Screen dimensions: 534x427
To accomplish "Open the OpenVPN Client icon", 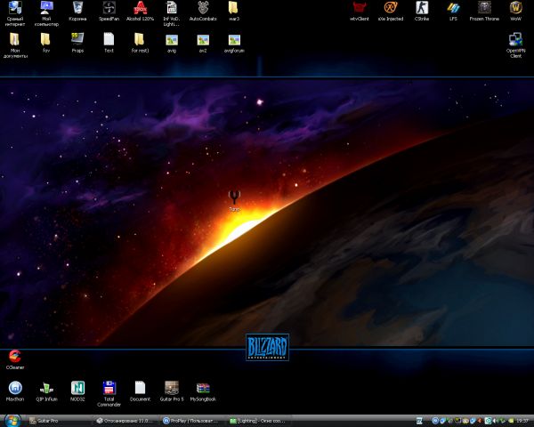I will tap(516, 45).
